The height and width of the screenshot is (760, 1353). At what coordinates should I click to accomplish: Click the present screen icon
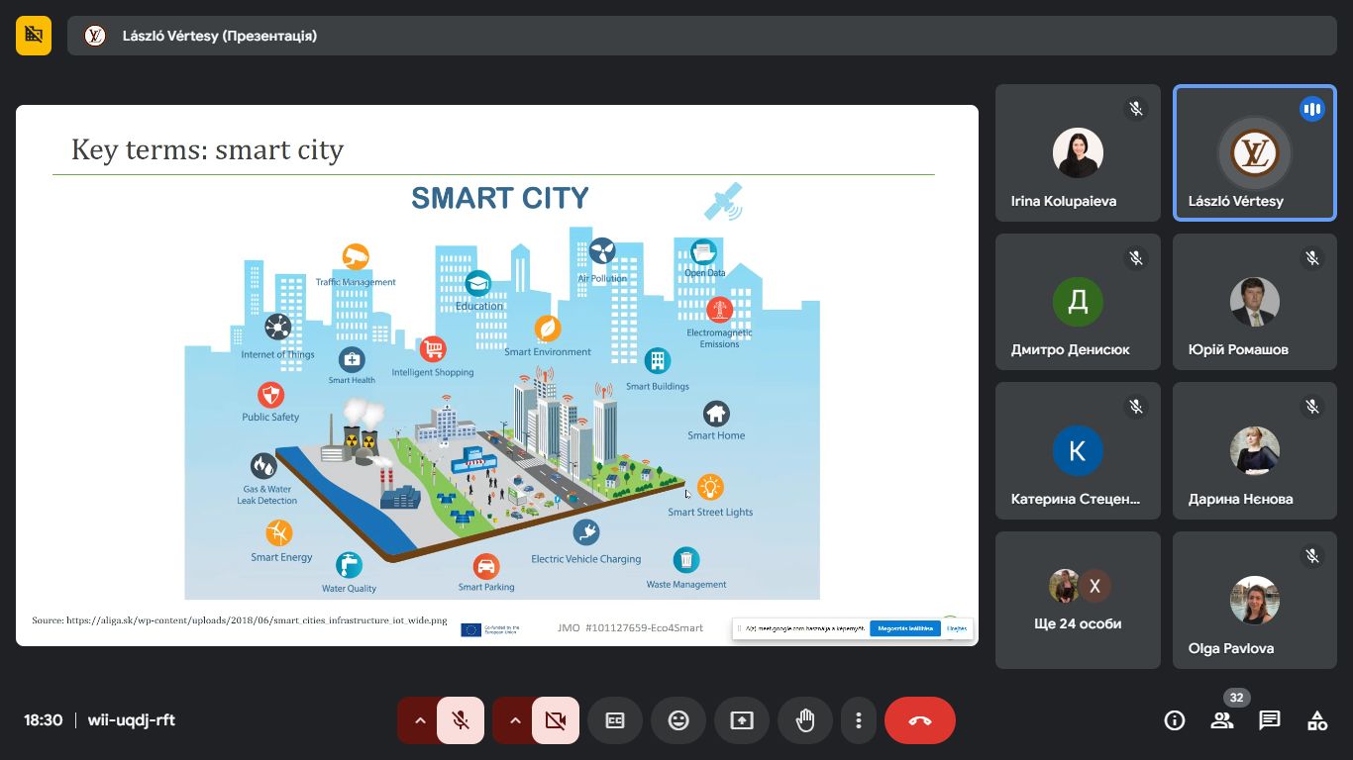tap(742, 720)
